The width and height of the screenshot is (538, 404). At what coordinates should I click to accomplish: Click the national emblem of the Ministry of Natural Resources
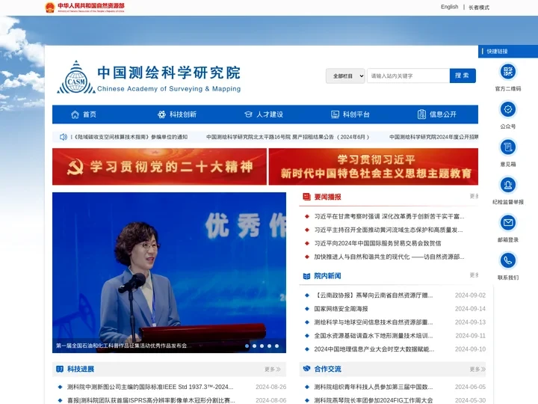click(x=50, y=7)
